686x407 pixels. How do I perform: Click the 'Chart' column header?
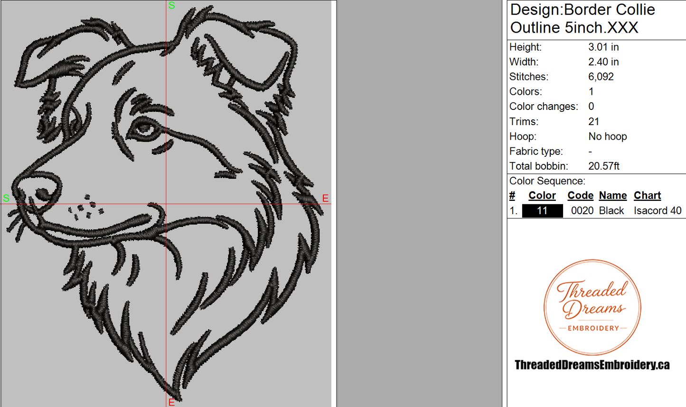tap(648, 196)
